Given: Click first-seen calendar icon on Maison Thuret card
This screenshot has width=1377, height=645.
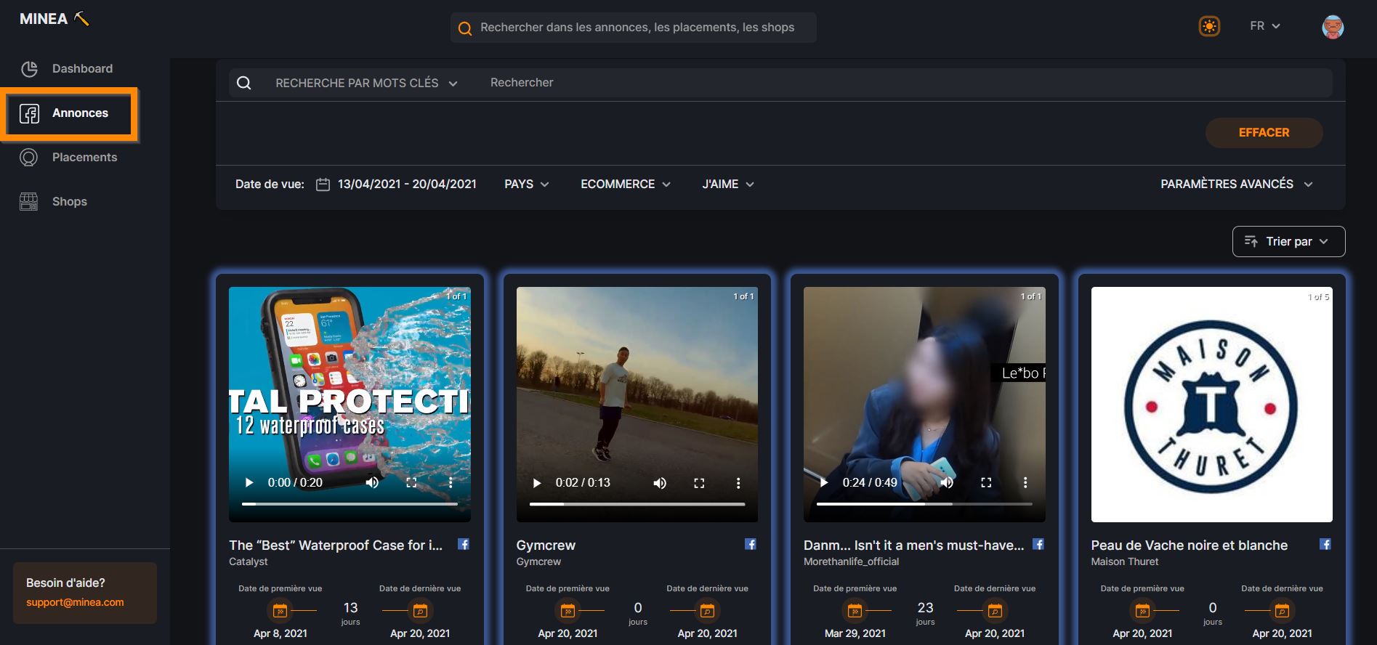Looking at the screenshot, I should [1142, 611].
